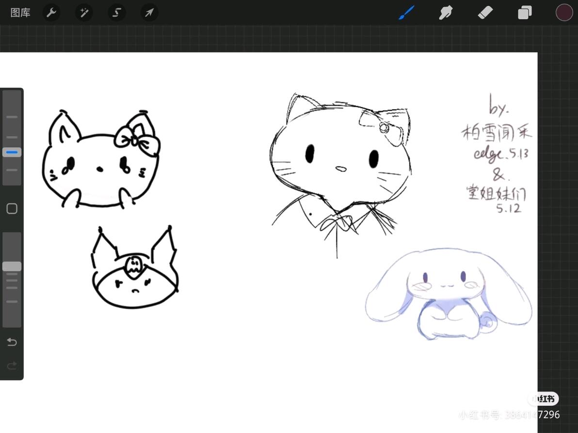Open the 图库 gallery
Screen dimensions: 578x433
tap(20, 13)
